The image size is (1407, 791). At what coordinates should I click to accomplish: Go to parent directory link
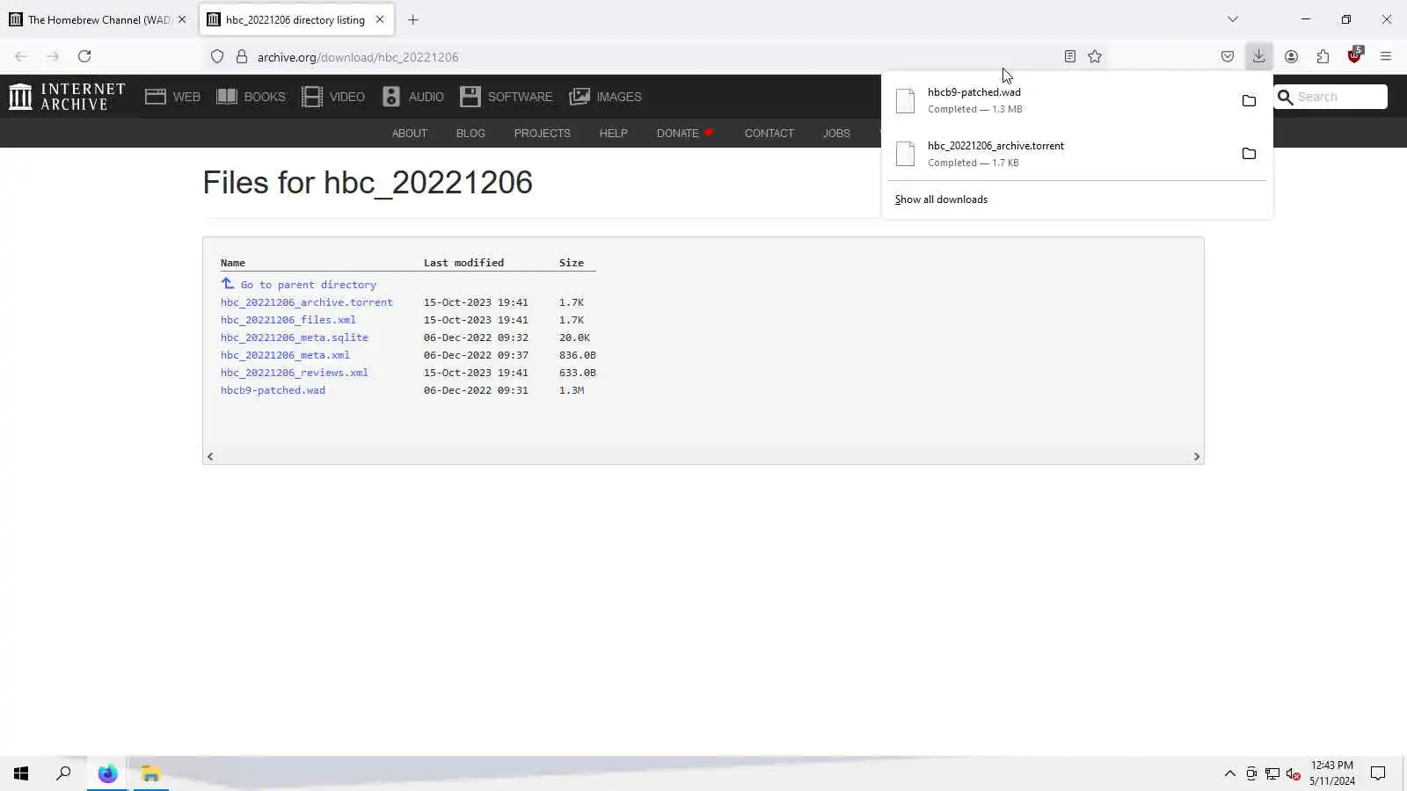299,285
